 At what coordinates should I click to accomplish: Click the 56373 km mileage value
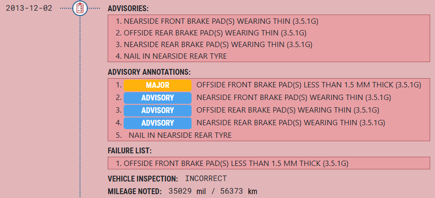[x=239, y=191]
